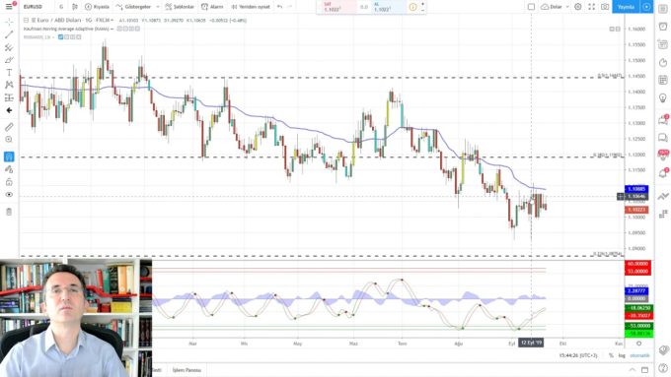
Task: Maximize the bottom panel window icon
Action: (645, 370)
